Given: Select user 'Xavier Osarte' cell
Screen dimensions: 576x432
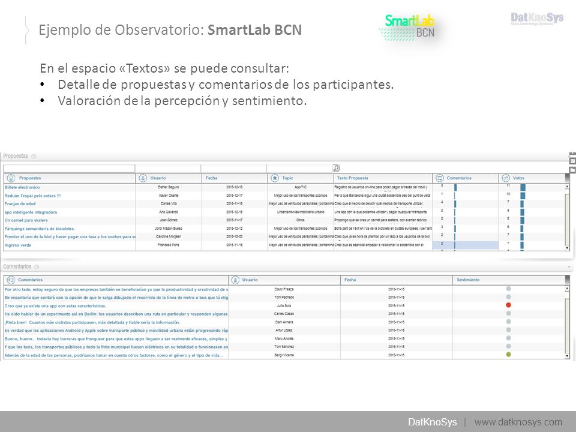Looking at the screenshot, I should pos(168,196).
